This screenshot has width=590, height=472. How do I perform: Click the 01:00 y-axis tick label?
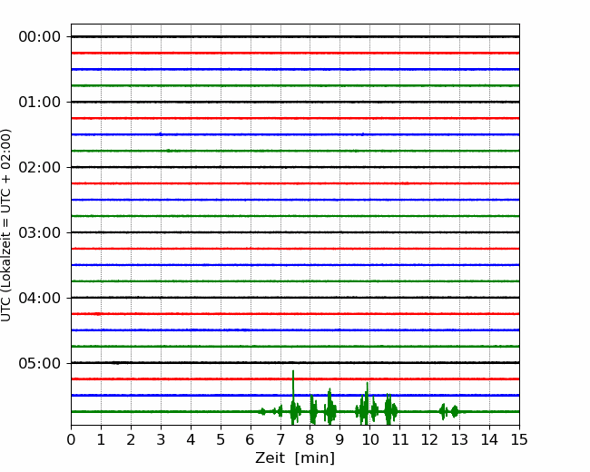(x=40, y=102)
